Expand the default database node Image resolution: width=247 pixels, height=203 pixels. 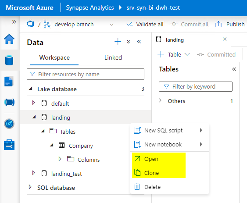point(33,103)
